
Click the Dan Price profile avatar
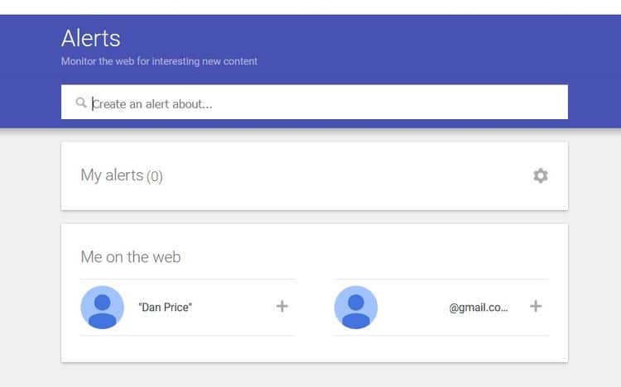pyautogui.click(x=102, y=308)
